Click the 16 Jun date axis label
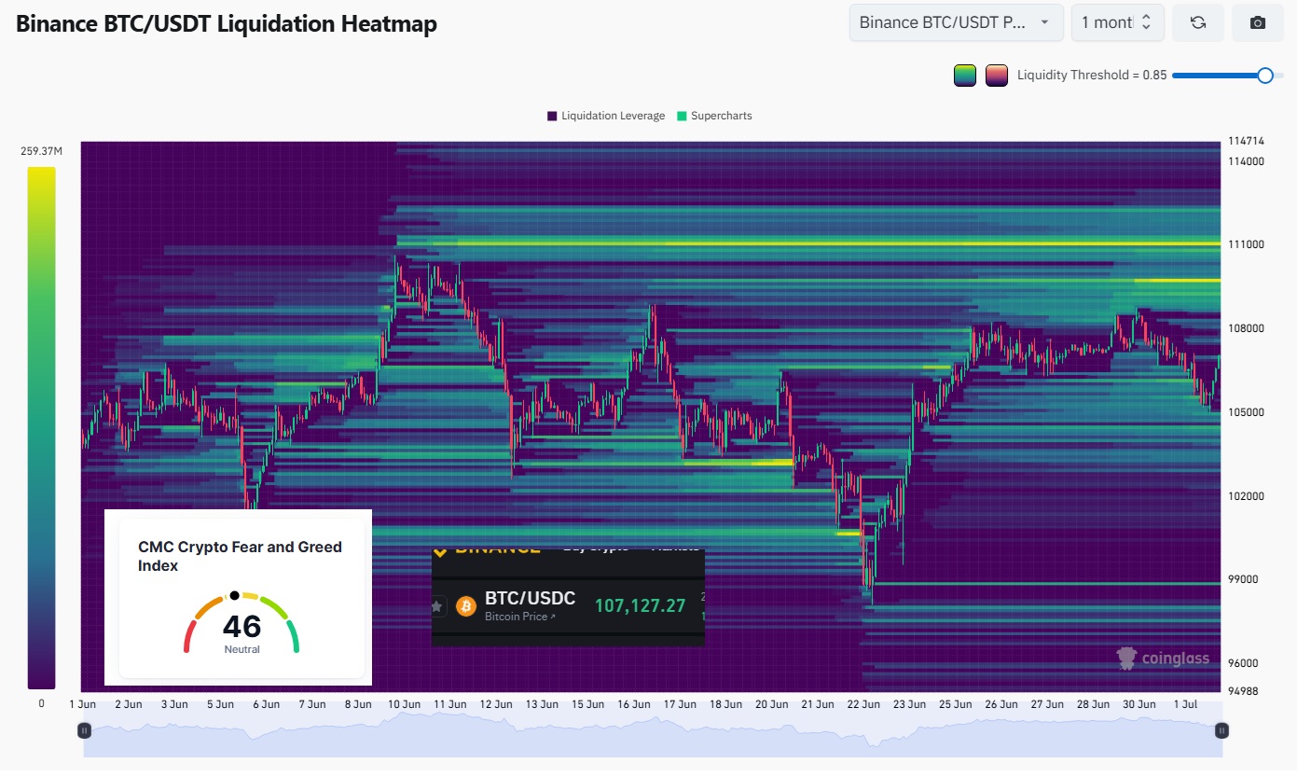Image resolution: width=1297 pixels, height=777 pixels. click(634, 704)
